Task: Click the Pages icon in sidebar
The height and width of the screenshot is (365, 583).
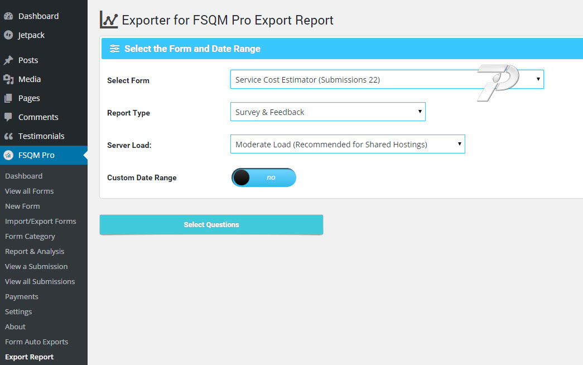Action: tap(8, 98)
